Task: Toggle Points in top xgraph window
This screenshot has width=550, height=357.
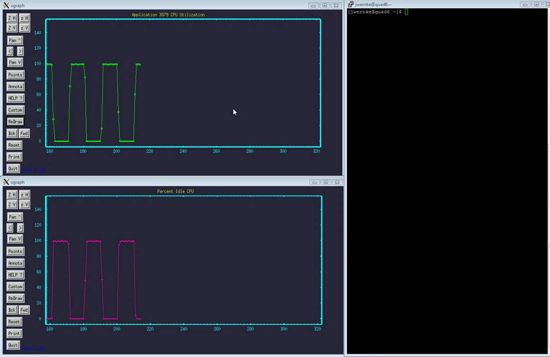Action: click(15, 75)
